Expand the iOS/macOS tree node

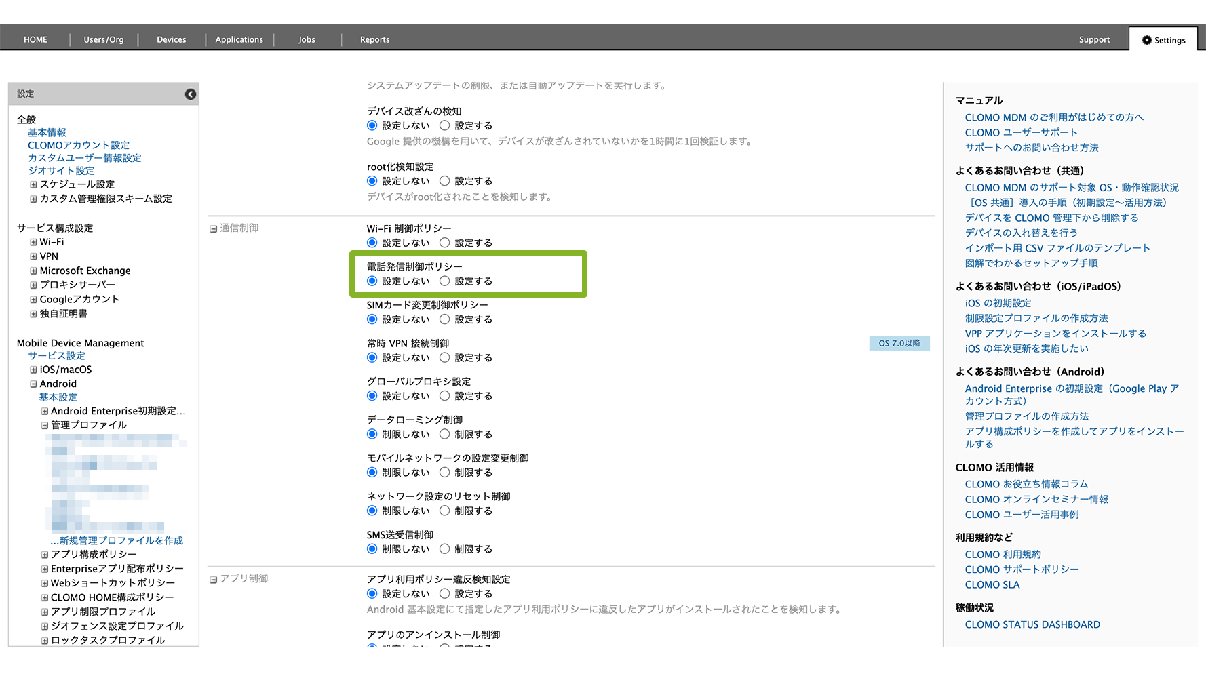pos(33,370)
